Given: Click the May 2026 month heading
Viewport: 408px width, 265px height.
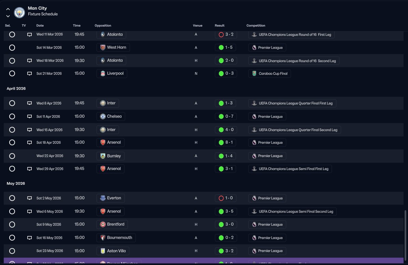Looking at the screenshot, I should point(16,183).
